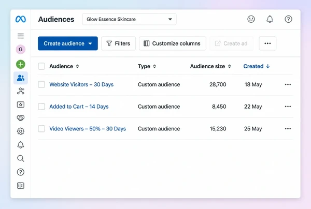Sort by Type column
The image size is (311, 209).
147,66
